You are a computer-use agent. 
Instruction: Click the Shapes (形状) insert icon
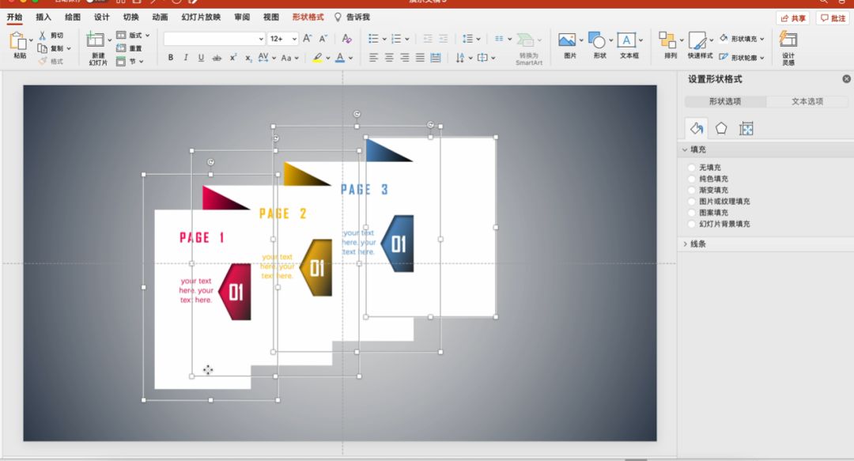point(597,40)
